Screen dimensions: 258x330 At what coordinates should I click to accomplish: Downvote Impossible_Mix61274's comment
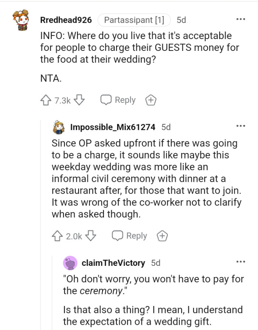click(x=91, y=236)
